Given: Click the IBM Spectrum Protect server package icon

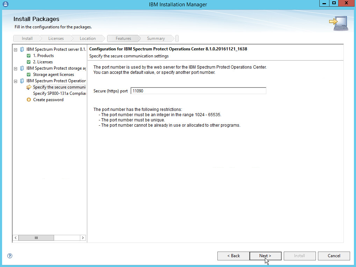Looking at the screenshot, I should click(x=22, y=49).
